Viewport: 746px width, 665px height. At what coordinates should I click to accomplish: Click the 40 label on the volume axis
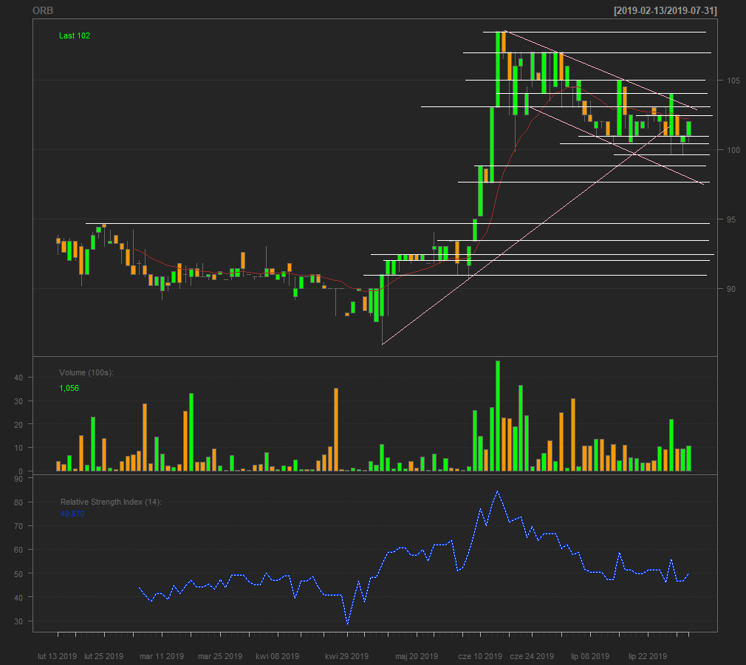click(x=18, y=378)
